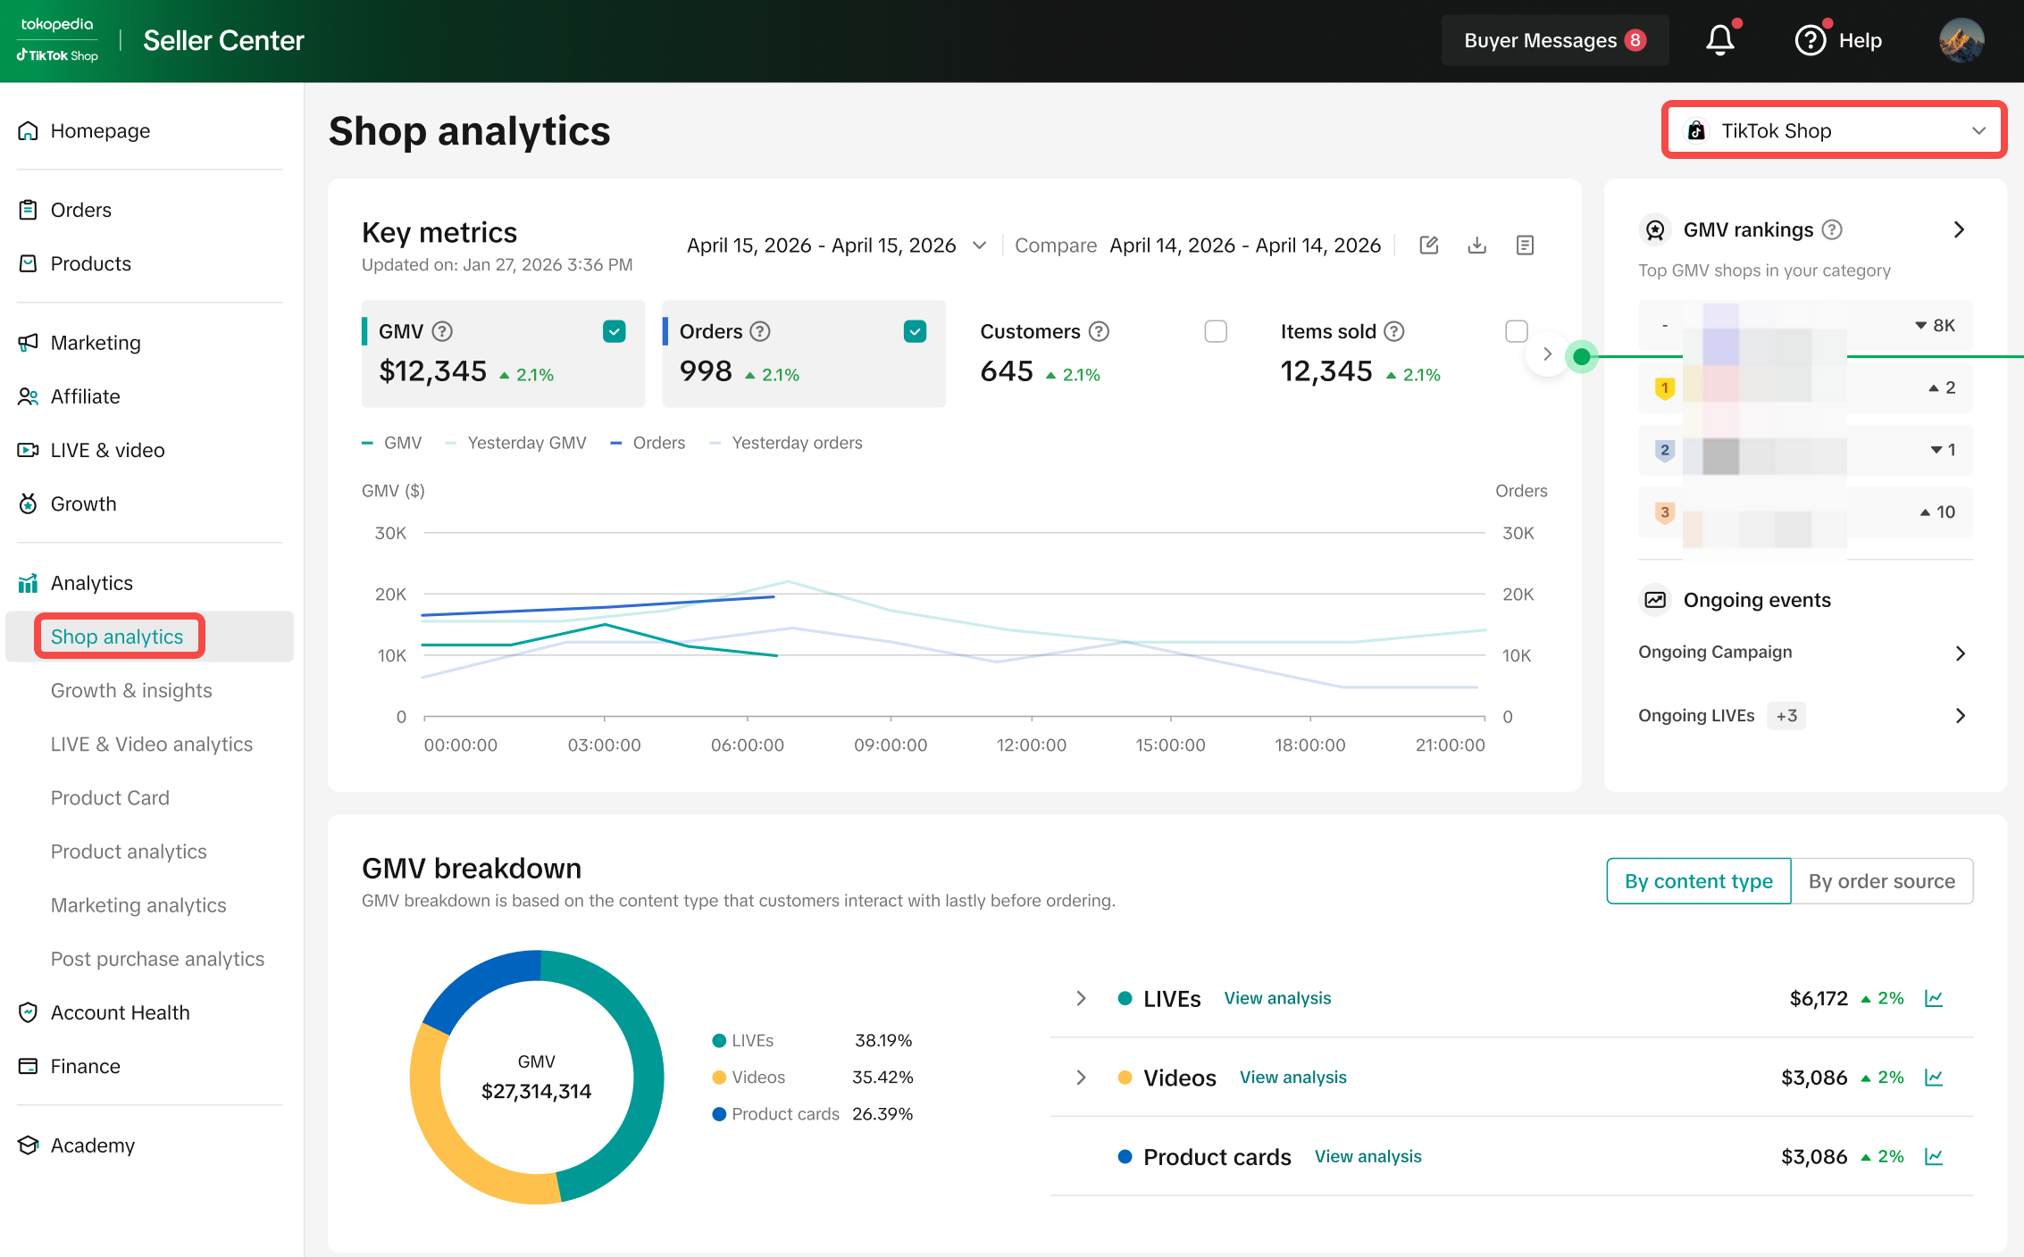Uncheck the GMV metric checkbox

[614, 331]
